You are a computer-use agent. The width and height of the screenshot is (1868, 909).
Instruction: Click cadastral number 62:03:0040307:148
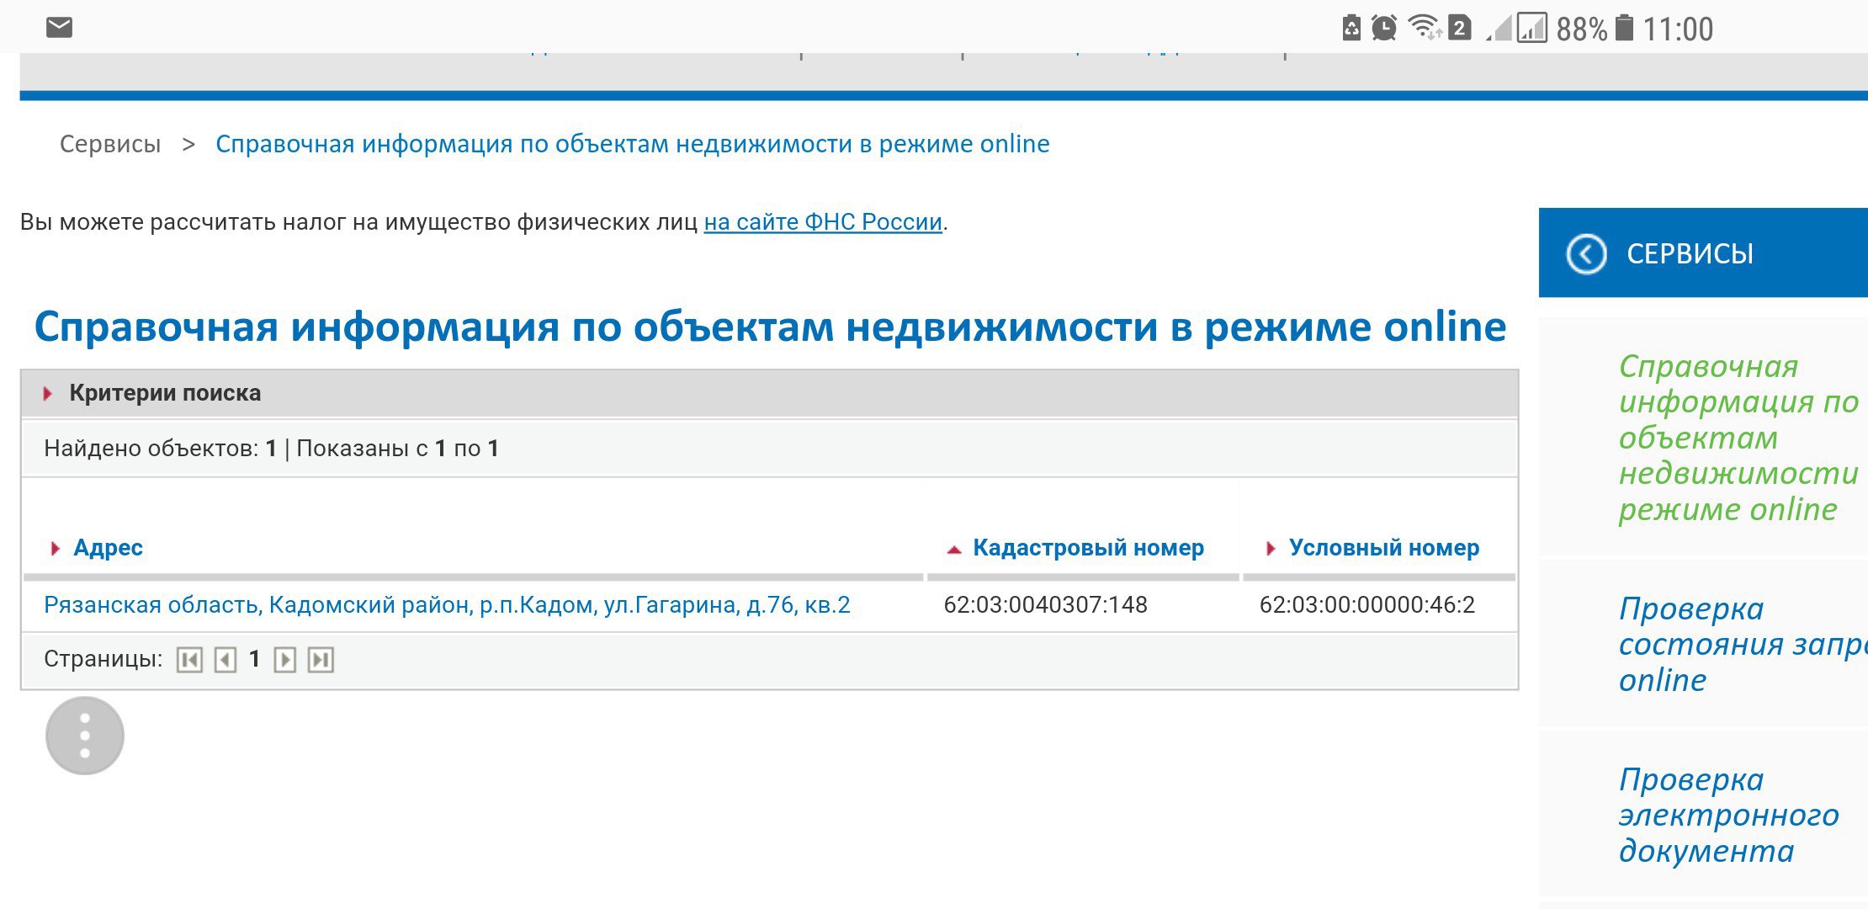point(1045,605)
